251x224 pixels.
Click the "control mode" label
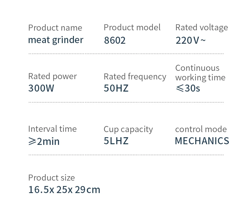pos(201,129)
